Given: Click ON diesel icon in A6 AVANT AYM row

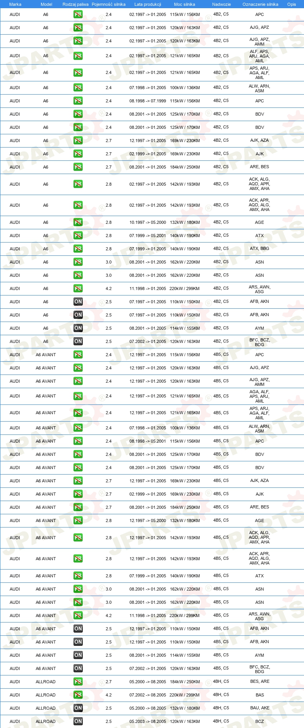Looking at the screenshot, I should 78,655.
